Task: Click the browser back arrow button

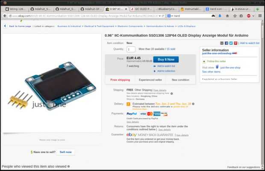Action: pyautogui.click(x=5, y=16)
